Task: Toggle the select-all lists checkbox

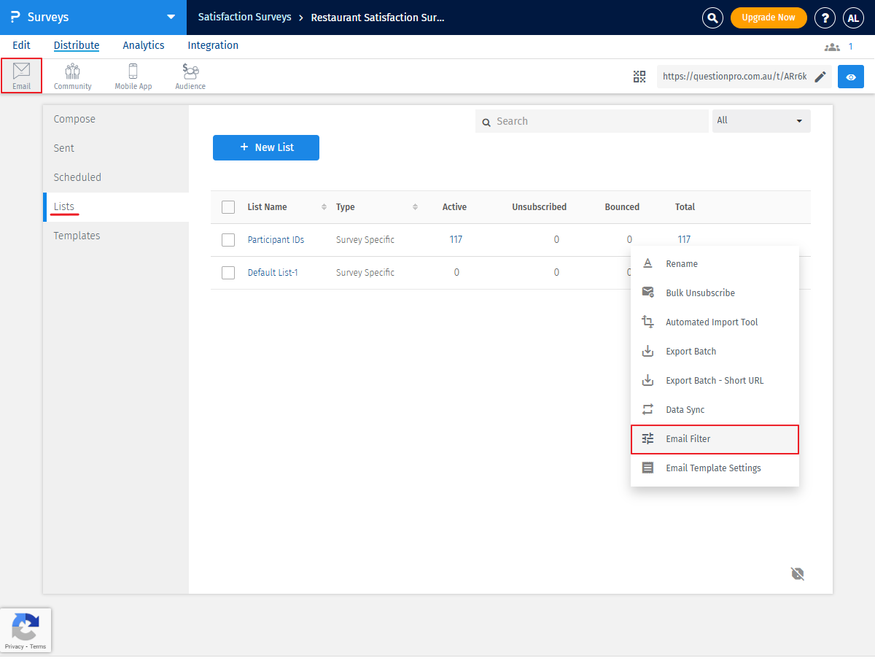Action: pos(228,207)
